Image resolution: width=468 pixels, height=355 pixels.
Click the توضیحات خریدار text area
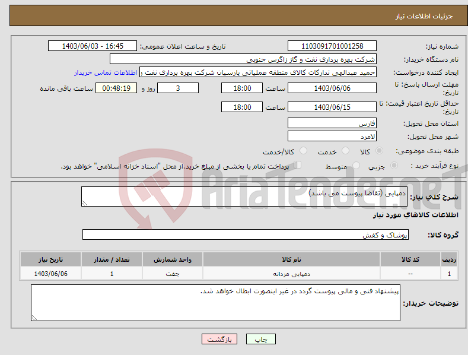click(215, 303)
